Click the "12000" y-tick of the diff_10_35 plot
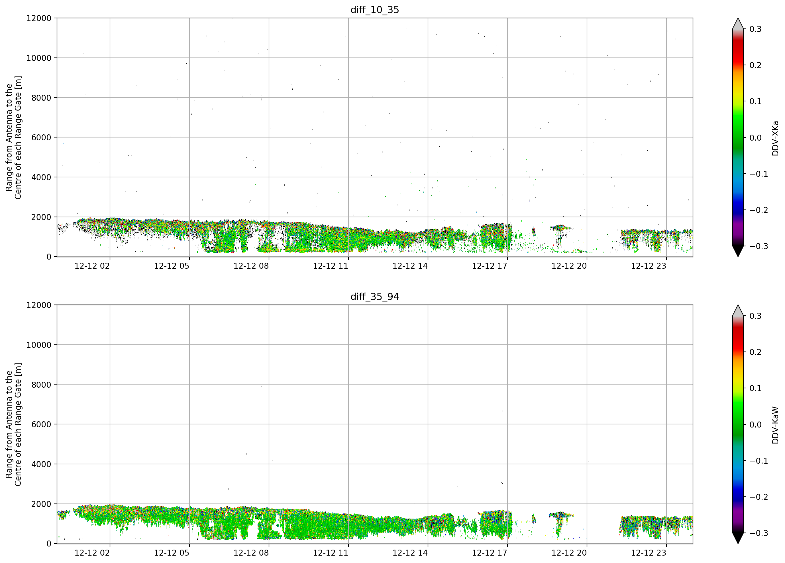 (39, 18)
